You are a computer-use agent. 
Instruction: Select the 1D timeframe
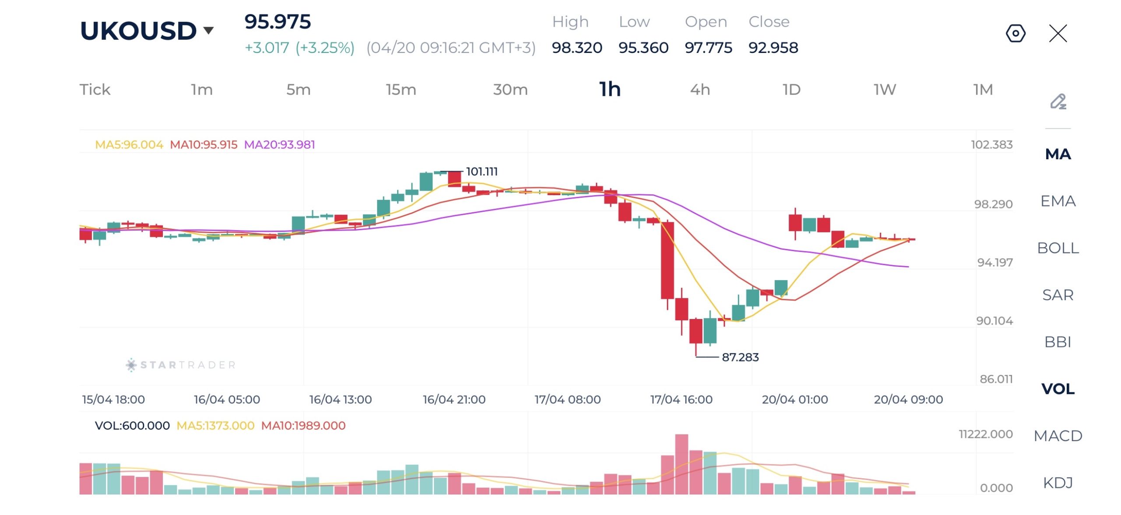791,90
